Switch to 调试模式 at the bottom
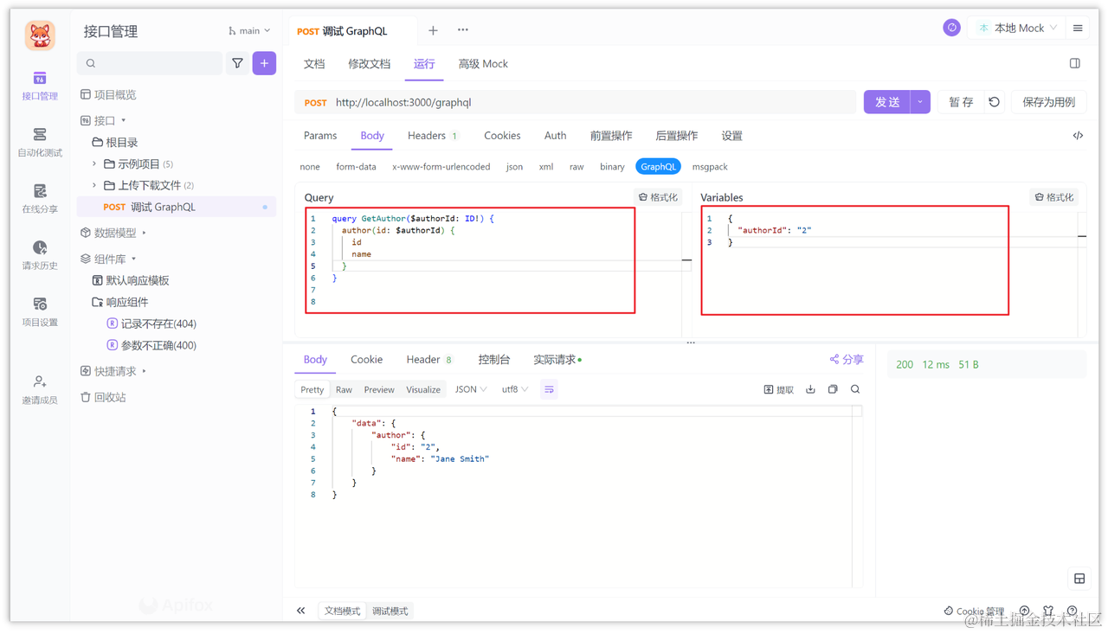This screenshot has height=634, width=1108. pyautogui.click(x=390, y=611)
